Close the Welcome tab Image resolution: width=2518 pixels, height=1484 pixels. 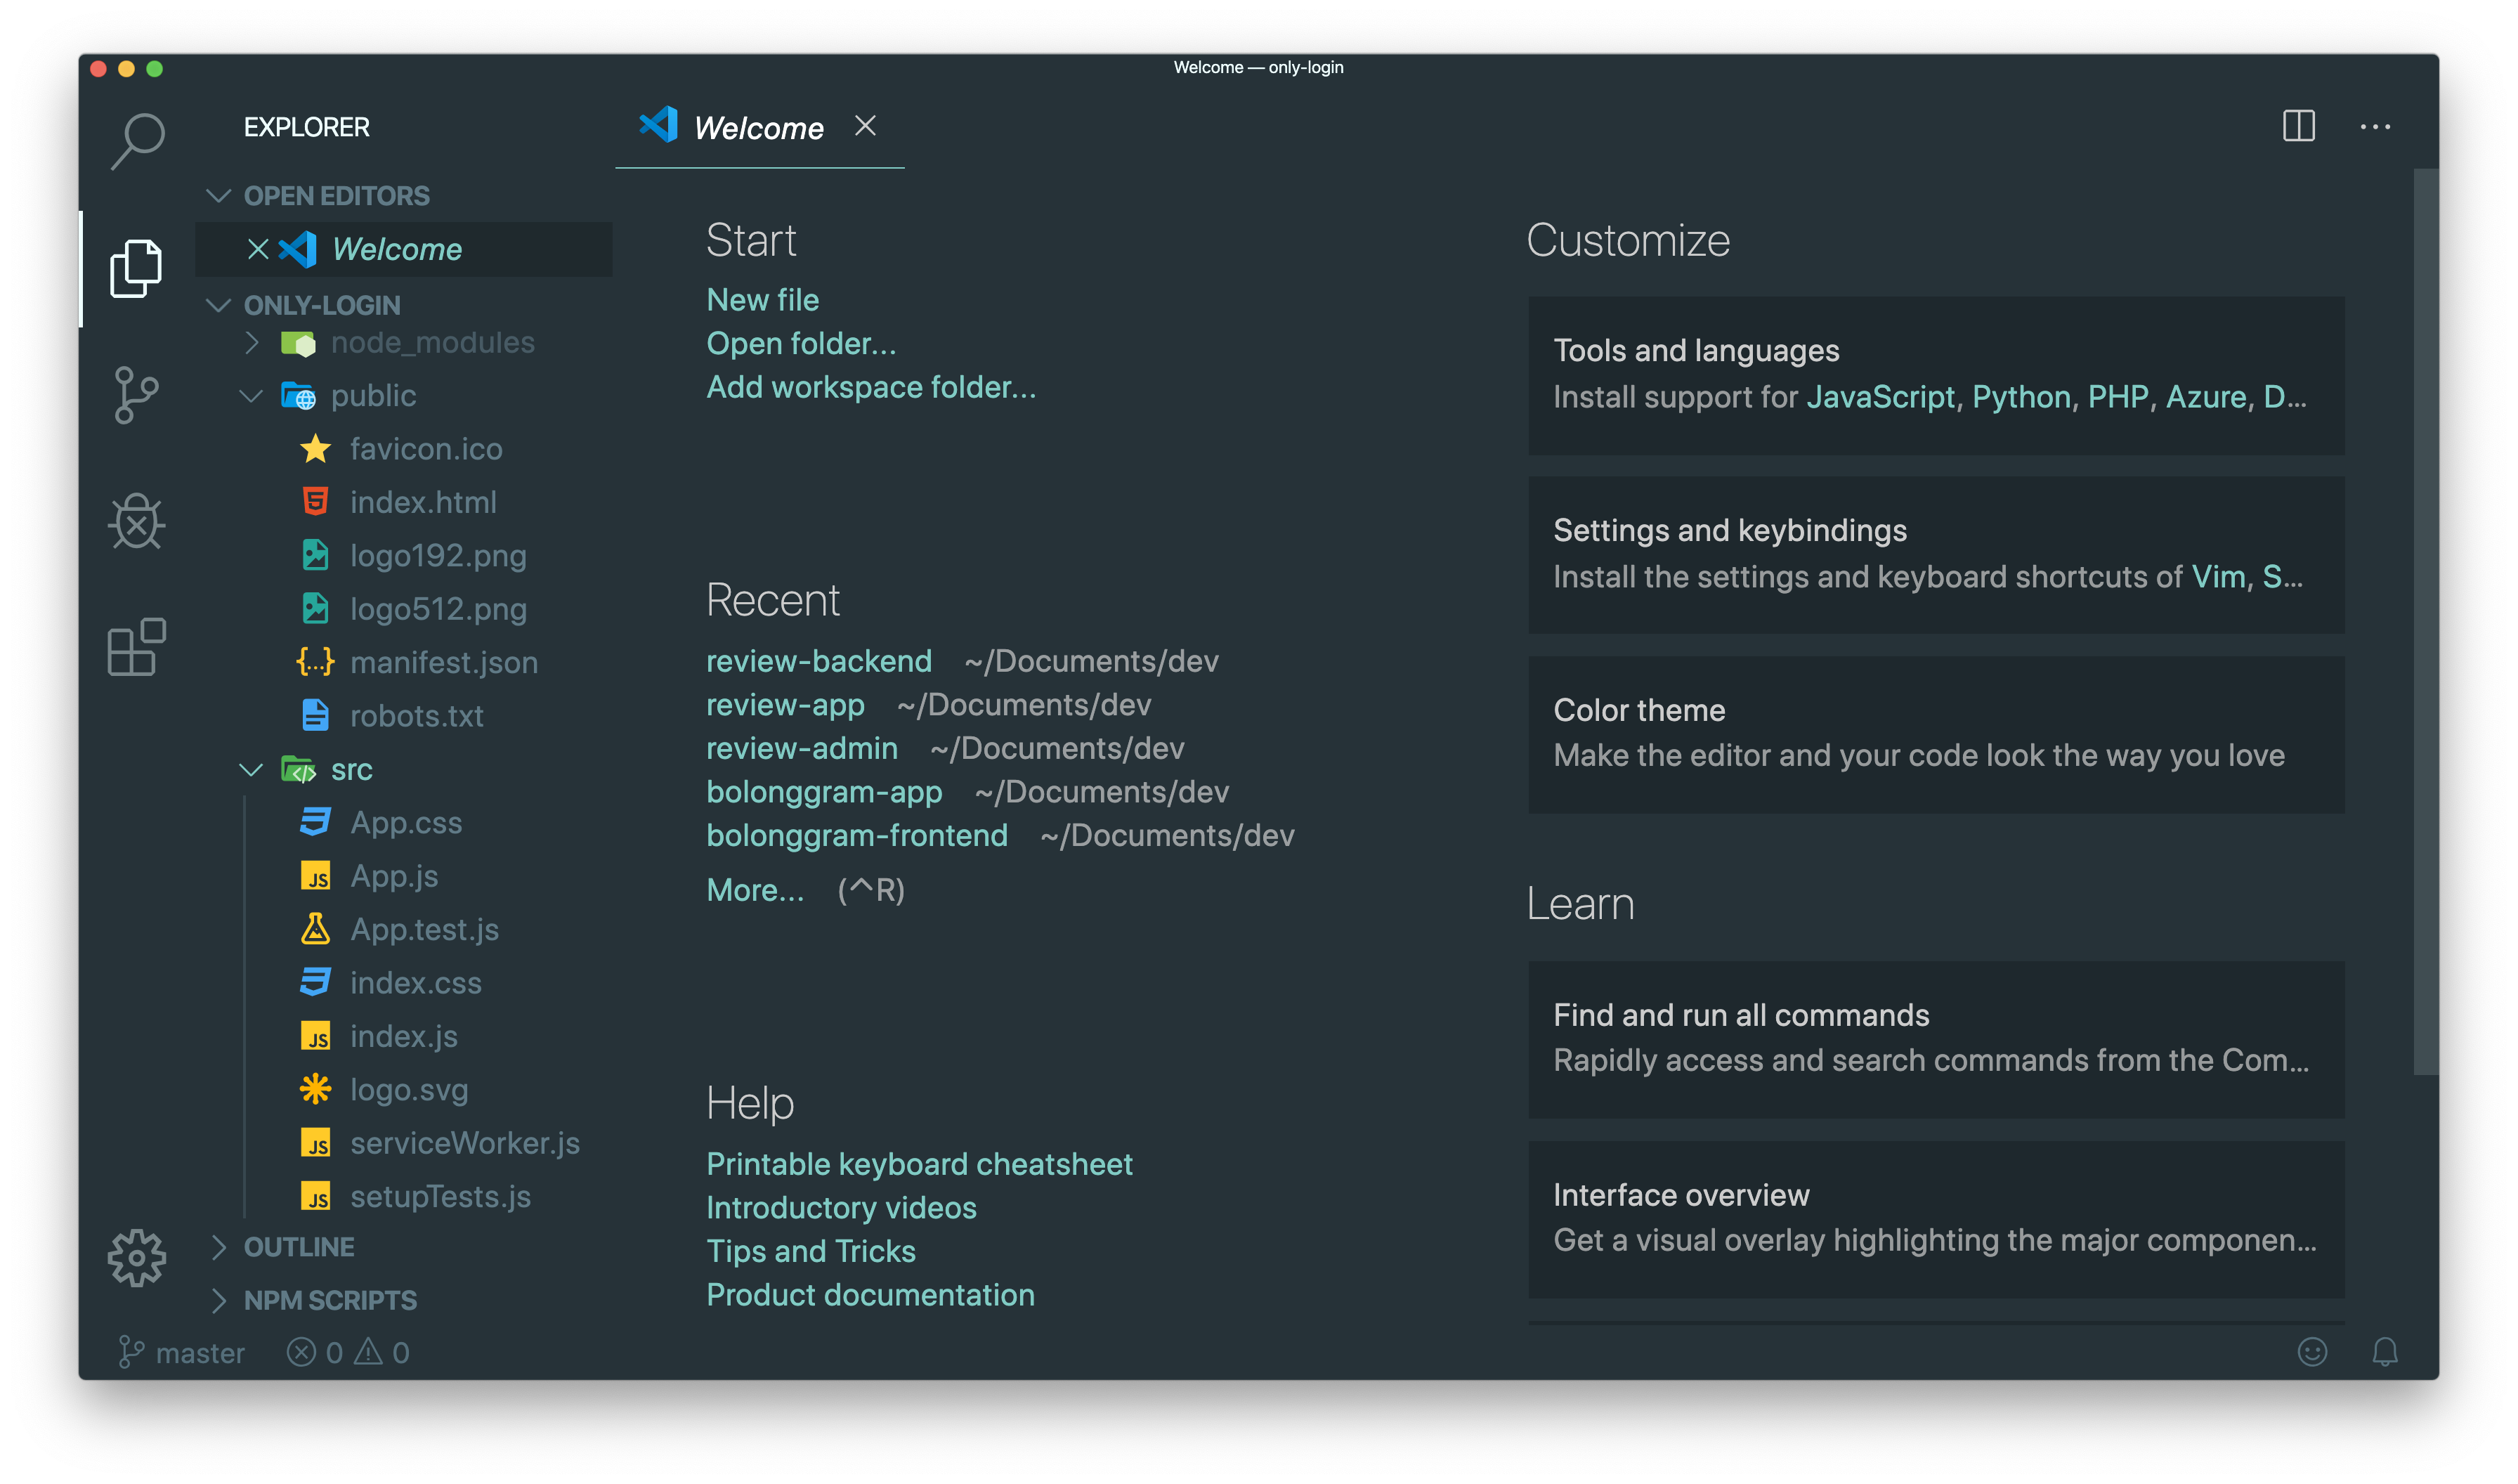(865, 126)
